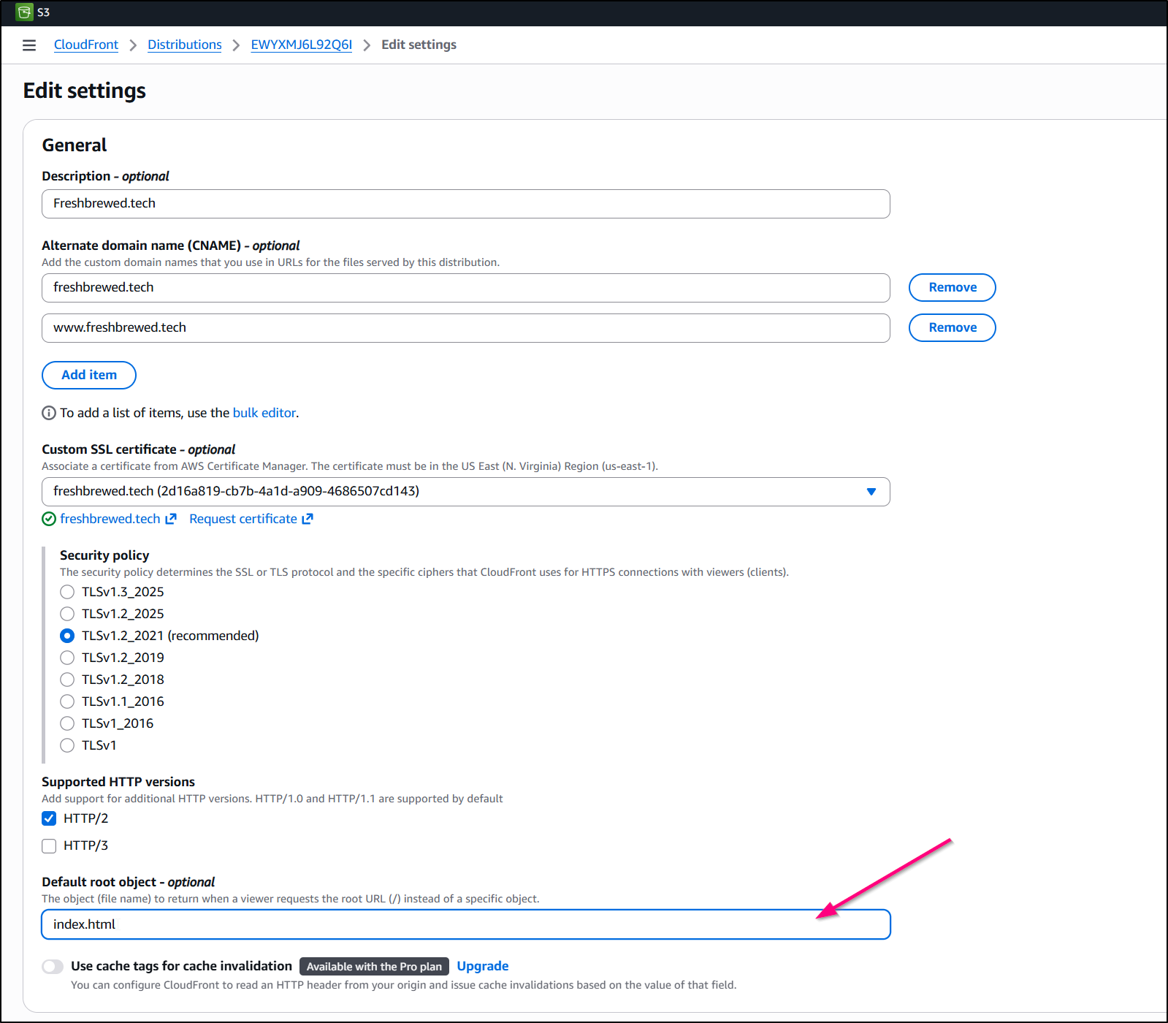This screenshot has width=1168, height=1023.
Task: Select TLSv1.2_2025 security policy
Action: 67,614
